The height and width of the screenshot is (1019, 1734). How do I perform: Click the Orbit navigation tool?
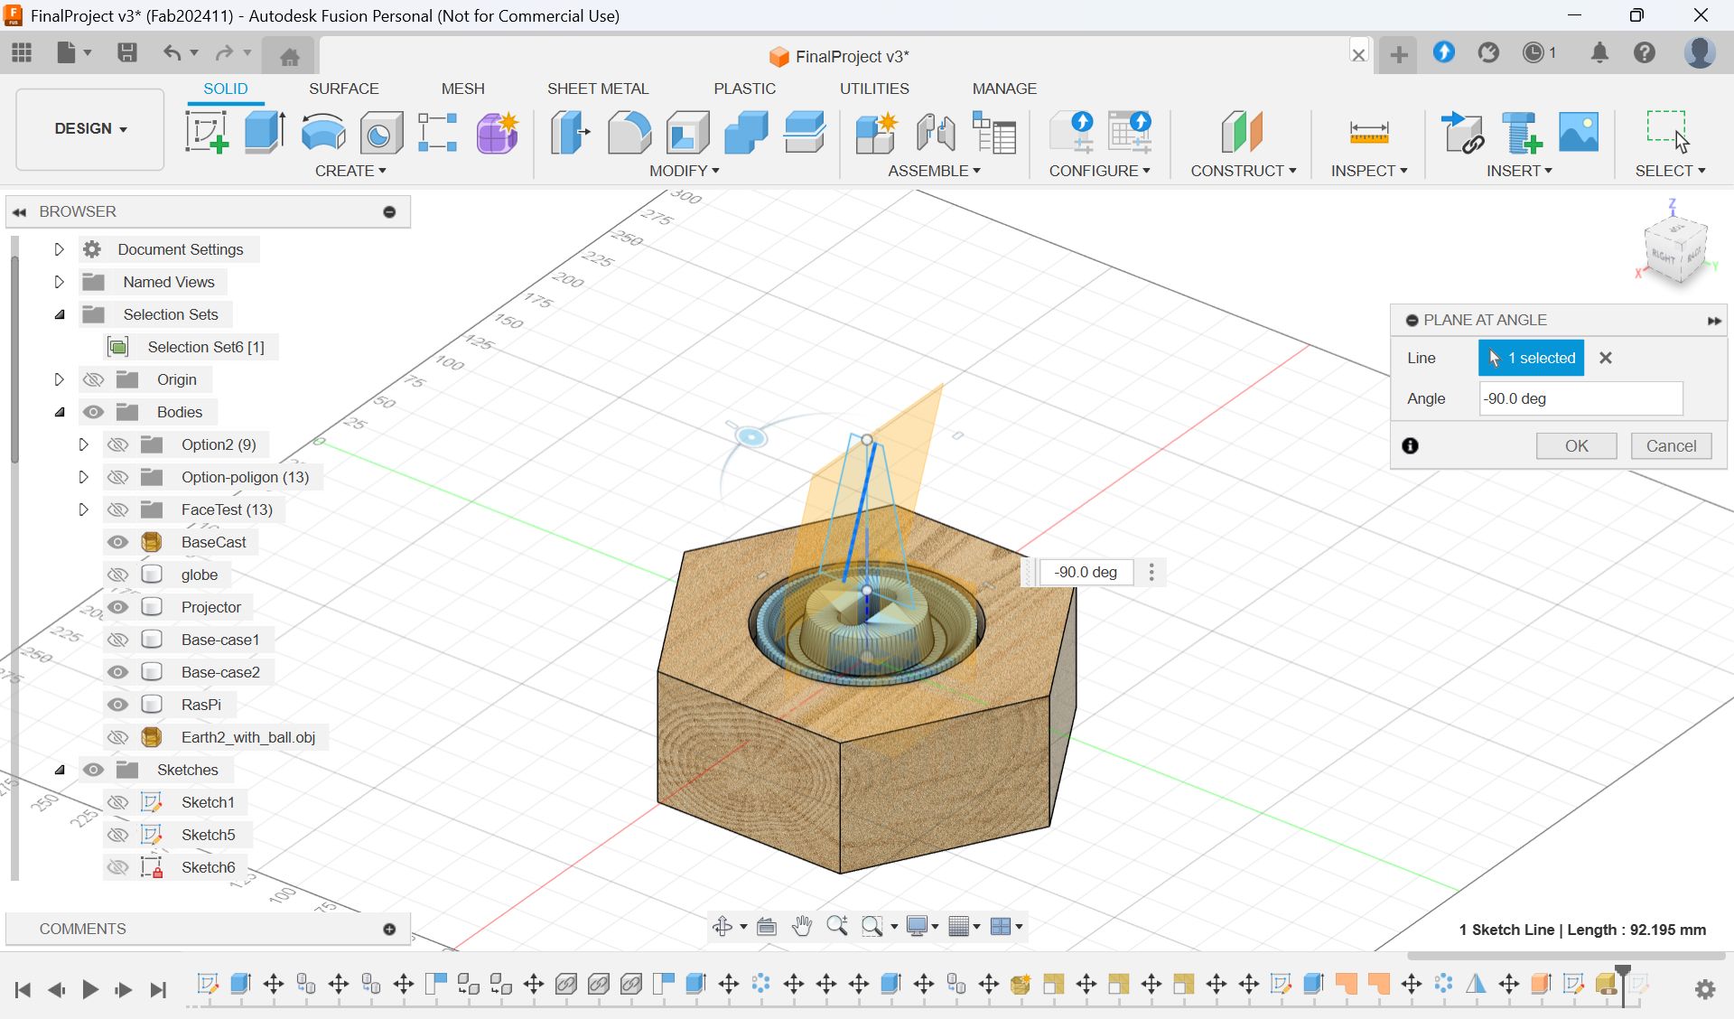[722, 926]
